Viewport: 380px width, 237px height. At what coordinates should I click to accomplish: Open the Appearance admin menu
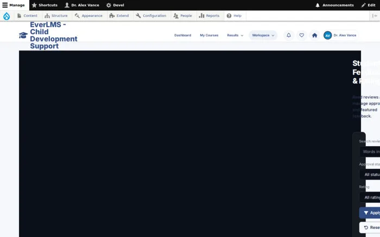point(88,16)
